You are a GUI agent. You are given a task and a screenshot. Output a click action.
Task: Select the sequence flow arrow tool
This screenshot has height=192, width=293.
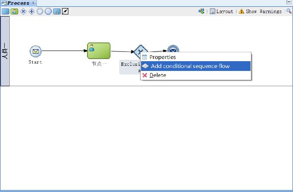pos(65,11)
